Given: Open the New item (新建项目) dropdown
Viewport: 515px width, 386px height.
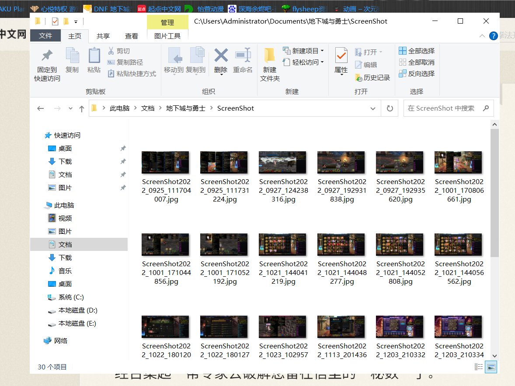Looking at the screenshot, I should (x=303, y=51).
